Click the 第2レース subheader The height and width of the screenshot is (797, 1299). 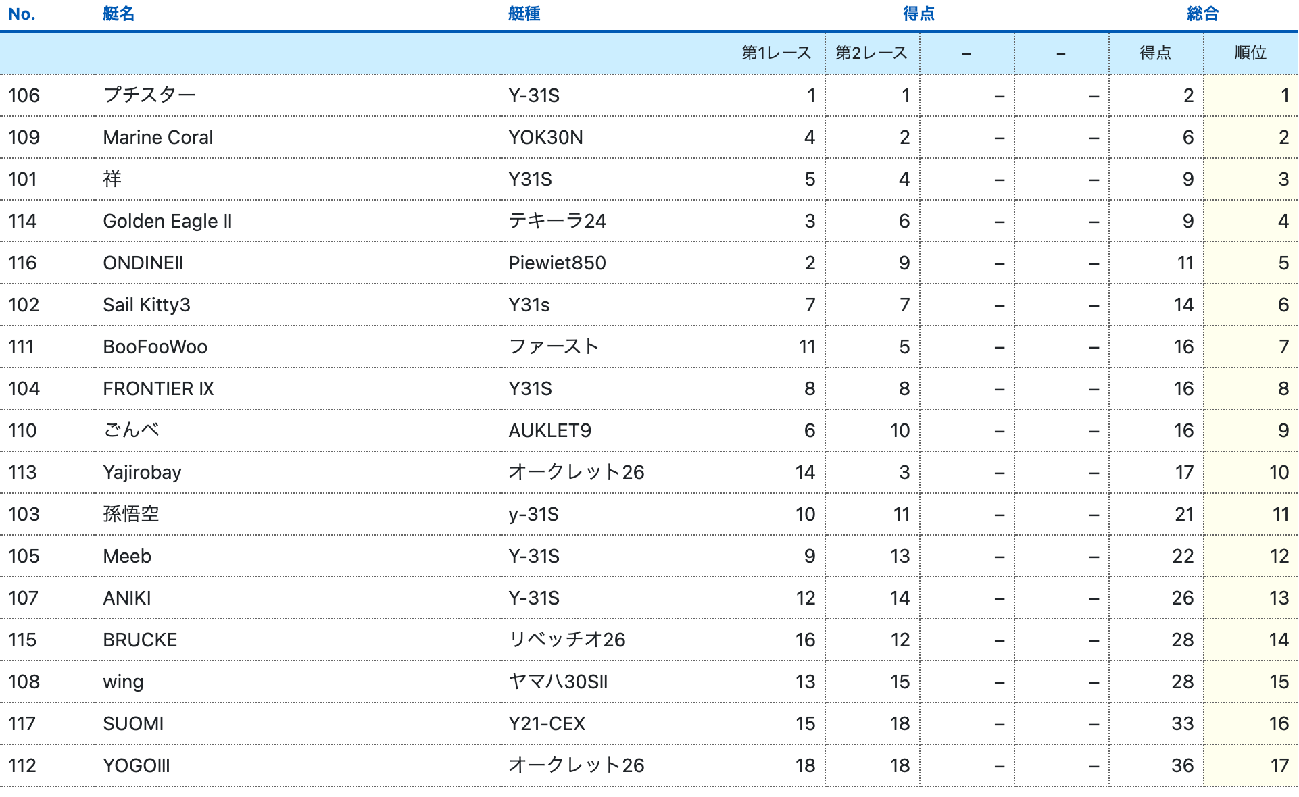(x=871, y=53)
